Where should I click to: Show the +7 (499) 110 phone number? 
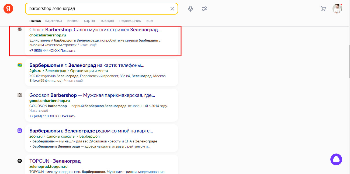pos(52,116)
